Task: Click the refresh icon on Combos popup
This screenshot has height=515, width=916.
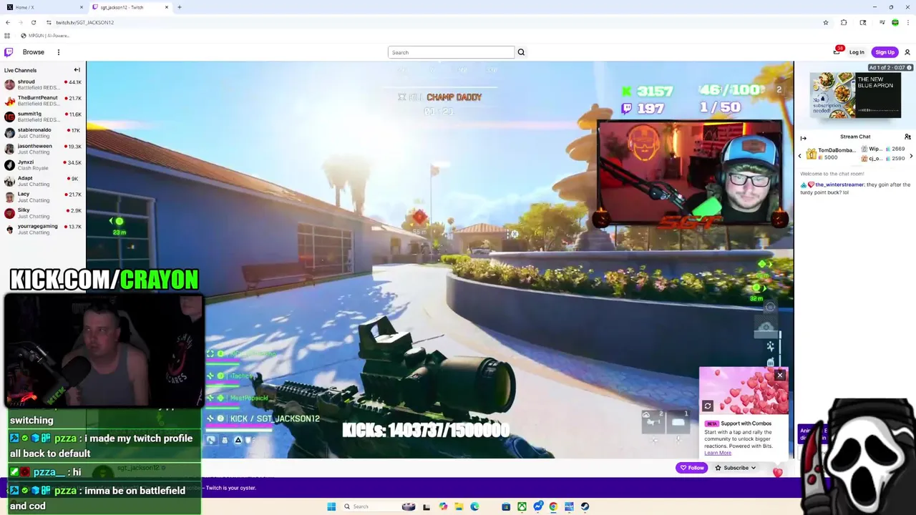Action: click(x=708, y=406)
